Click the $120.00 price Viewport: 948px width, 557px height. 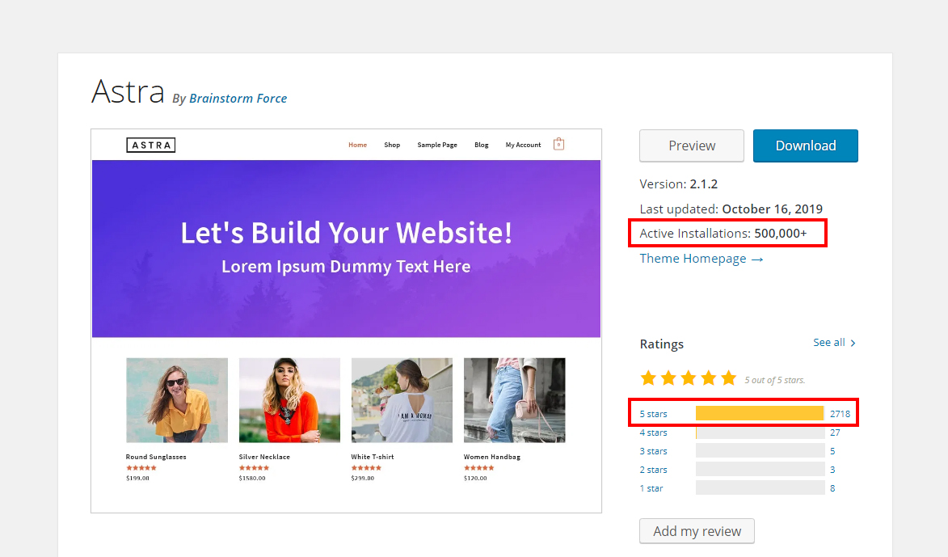point(475,479)
